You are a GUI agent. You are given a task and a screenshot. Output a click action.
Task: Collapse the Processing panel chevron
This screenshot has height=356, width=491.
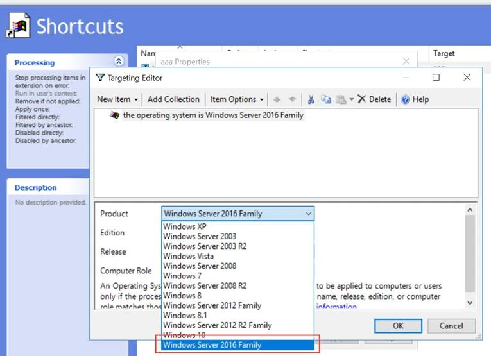(x=118, y=62)
